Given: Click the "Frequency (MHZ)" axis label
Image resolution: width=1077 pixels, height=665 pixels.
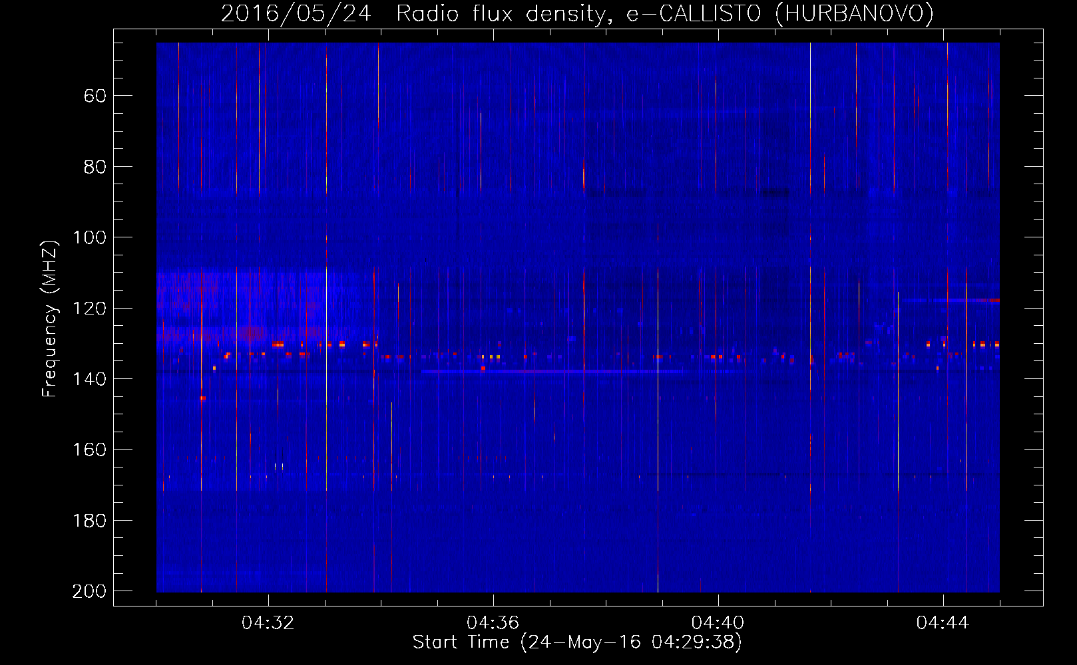Looking at the screenshot, I should point(50,319).
